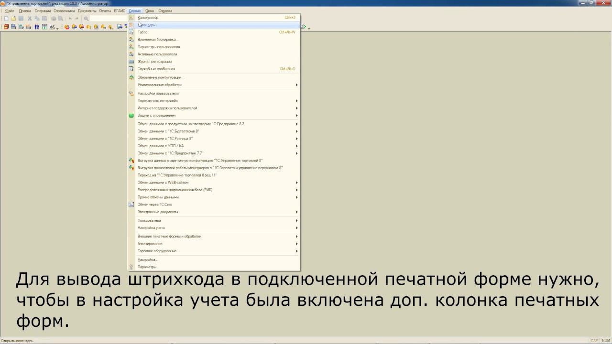
Task: Open the Файл menu
Action: click(10, 11)
